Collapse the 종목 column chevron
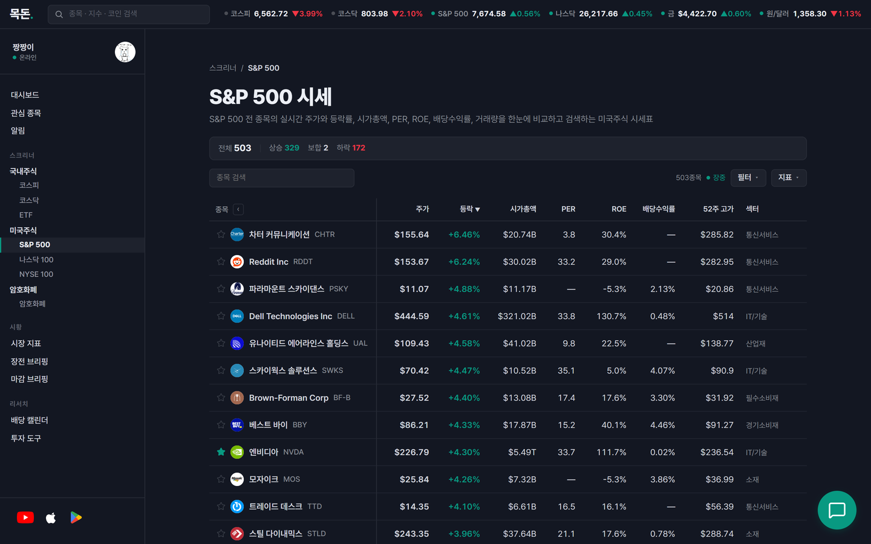The height and width of the screenshot is (544, 871). click(238, 209)
